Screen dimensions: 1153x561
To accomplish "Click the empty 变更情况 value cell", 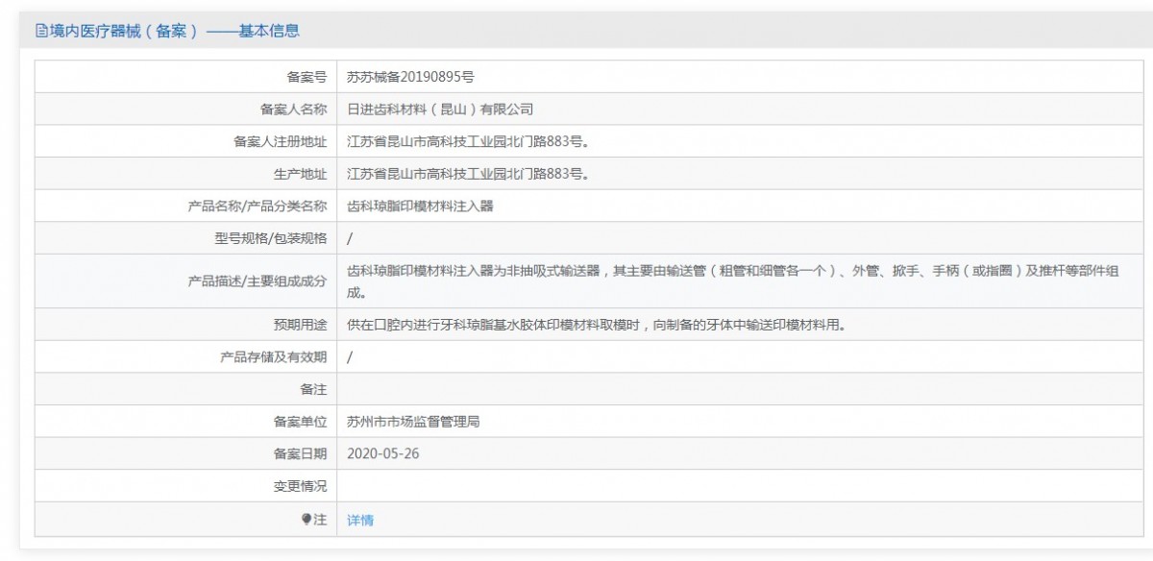I will pyautogui.click(x=745, y=486).
